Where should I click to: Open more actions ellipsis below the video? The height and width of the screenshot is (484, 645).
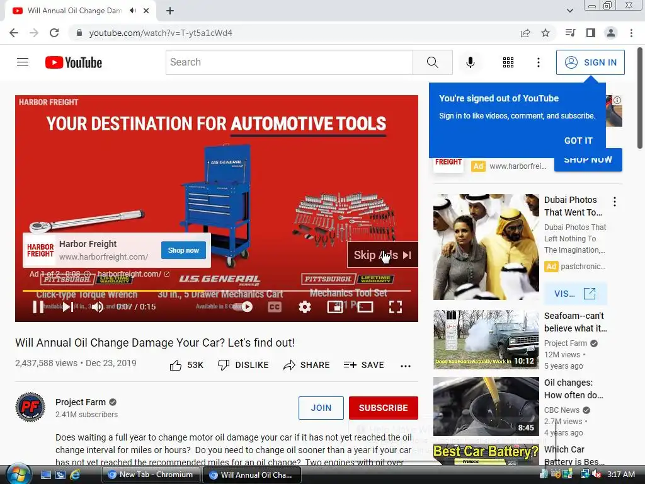click(x=406, y=366)
